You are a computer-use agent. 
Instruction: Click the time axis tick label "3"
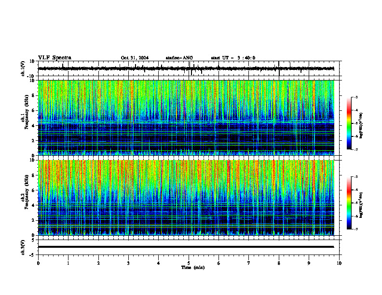pos(128,263)
